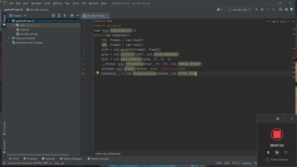Image resolution: width=297 pixels, height=167 pixels.
Task: Open the Edit menu
Action: 18,3
